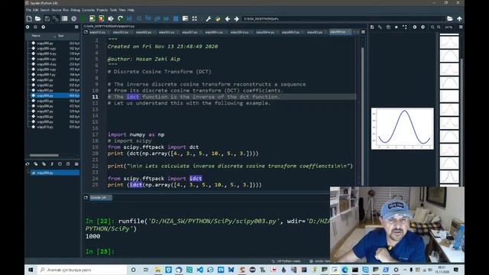Open the editor pane options hamburger menu
Screen dimensions: 489x275
(363, 32)
